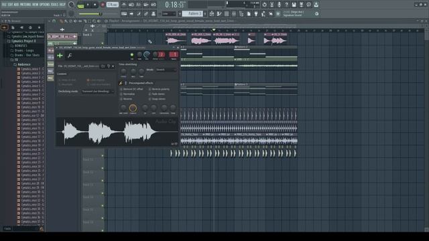
Task: Open the FILE menu
Action: [4, 5]
